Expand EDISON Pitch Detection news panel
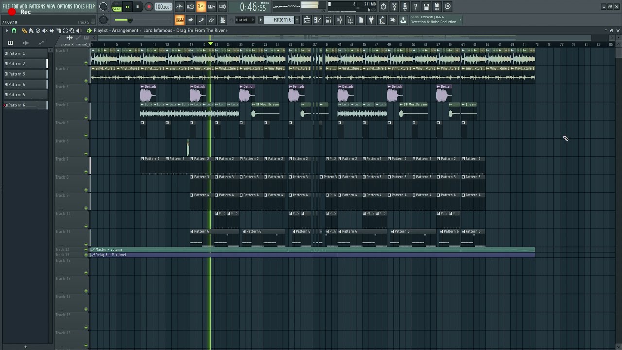 tap(435, 19)
